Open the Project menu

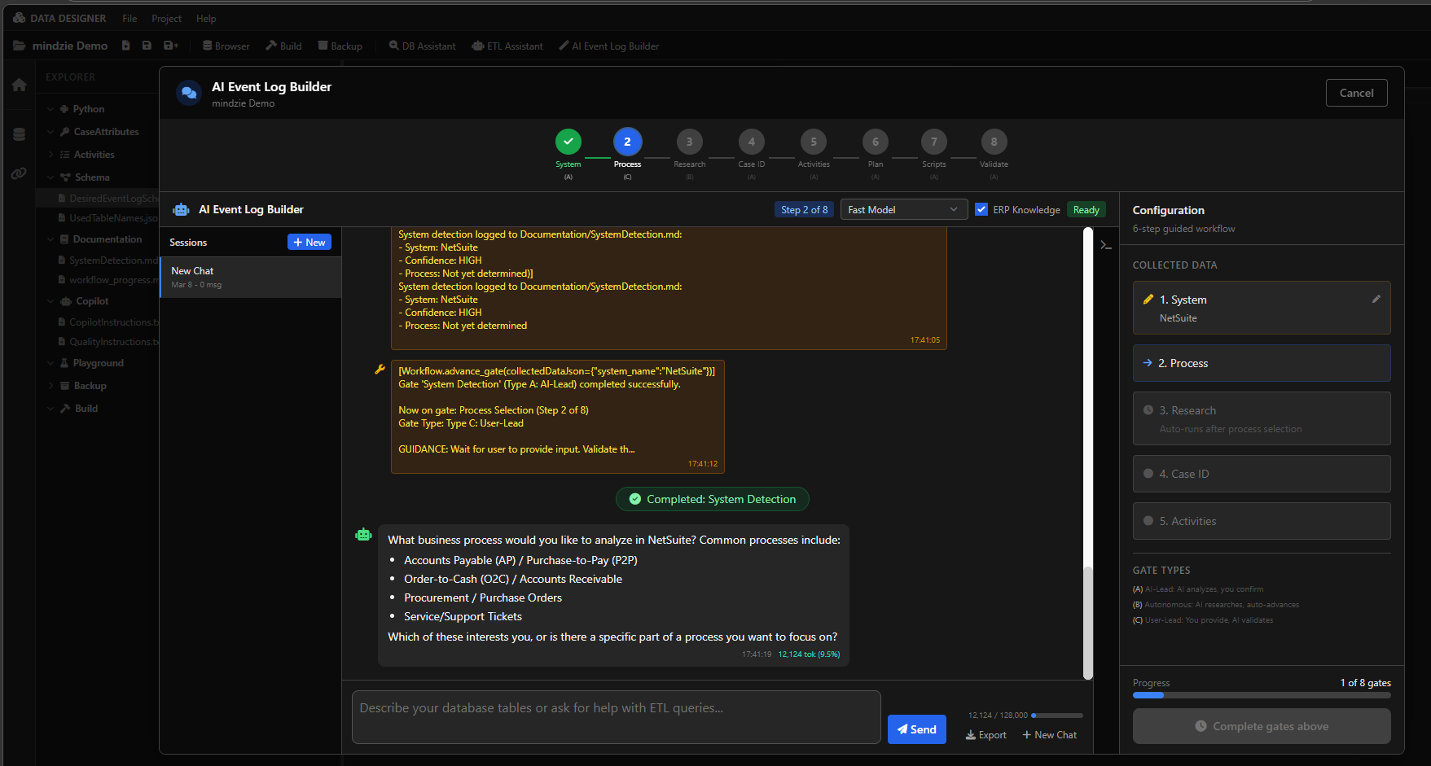tap(166, 18)
